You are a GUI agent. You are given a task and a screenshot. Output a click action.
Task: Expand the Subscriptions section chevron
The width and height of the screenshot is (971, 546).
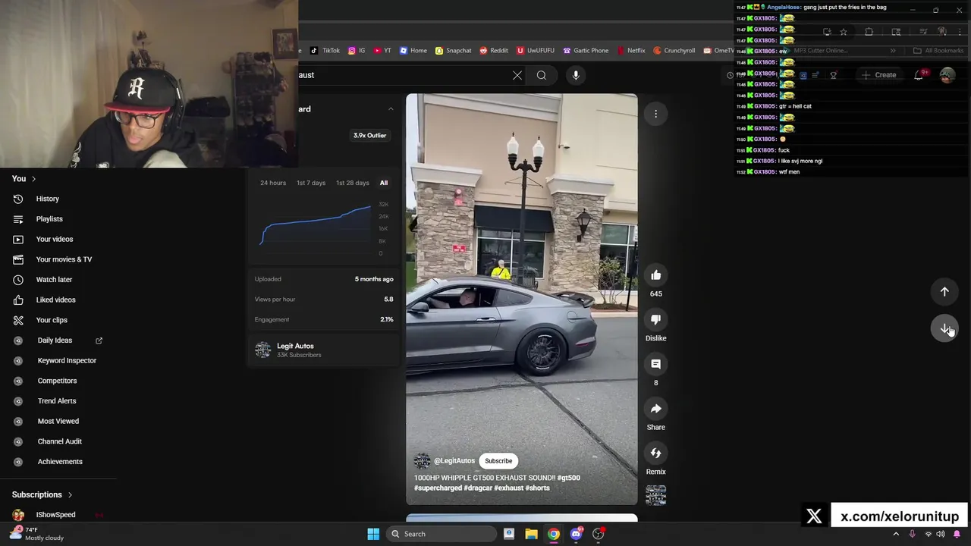[x=70, y=495]
